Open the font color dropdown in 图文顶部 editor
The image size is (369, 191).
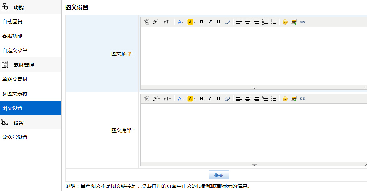(x=181, y=22)
